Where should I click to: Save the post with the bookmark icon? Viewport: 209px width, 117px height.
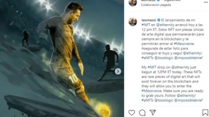point(205,113)
